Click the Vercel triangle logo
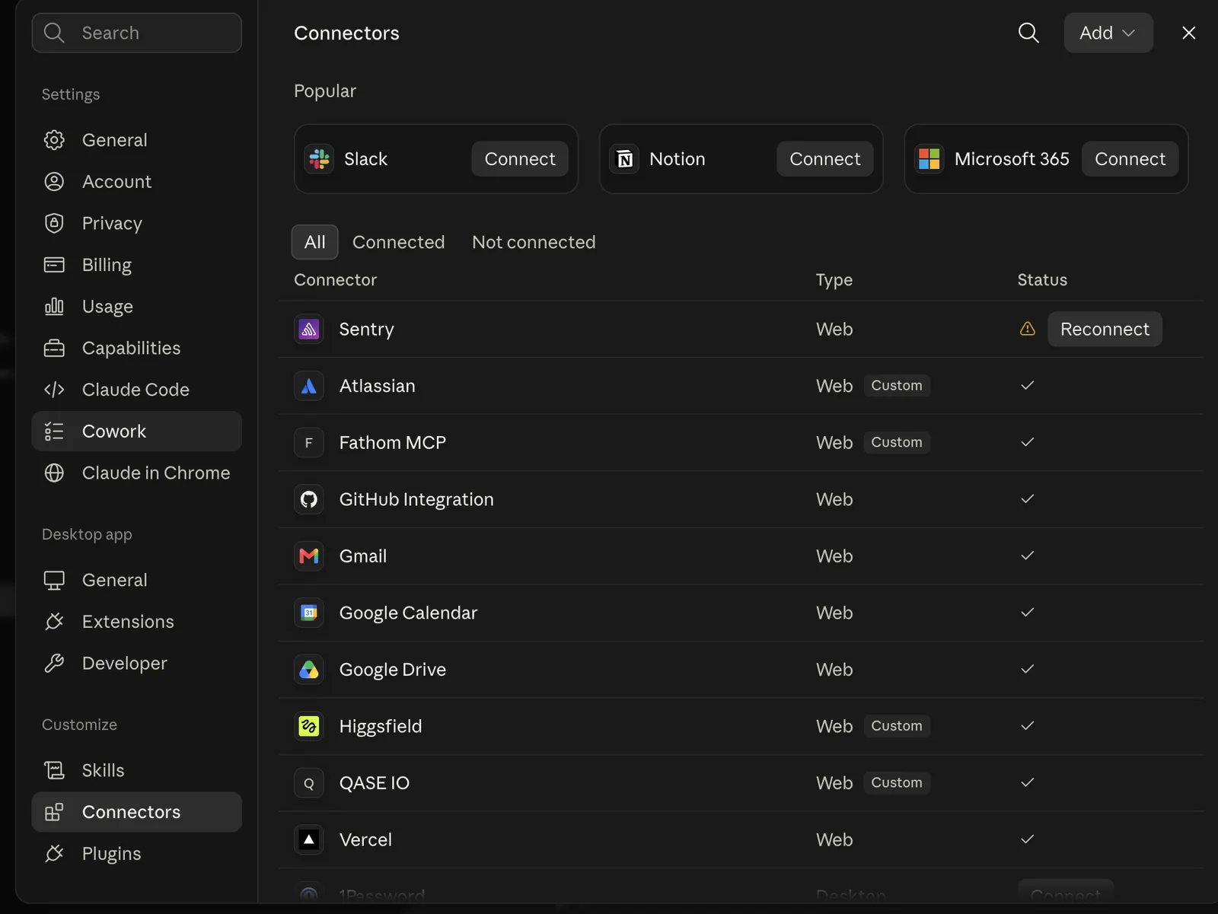Image resolution: width=1218 pixels, height=914 pixels. (x=309, y=839)
